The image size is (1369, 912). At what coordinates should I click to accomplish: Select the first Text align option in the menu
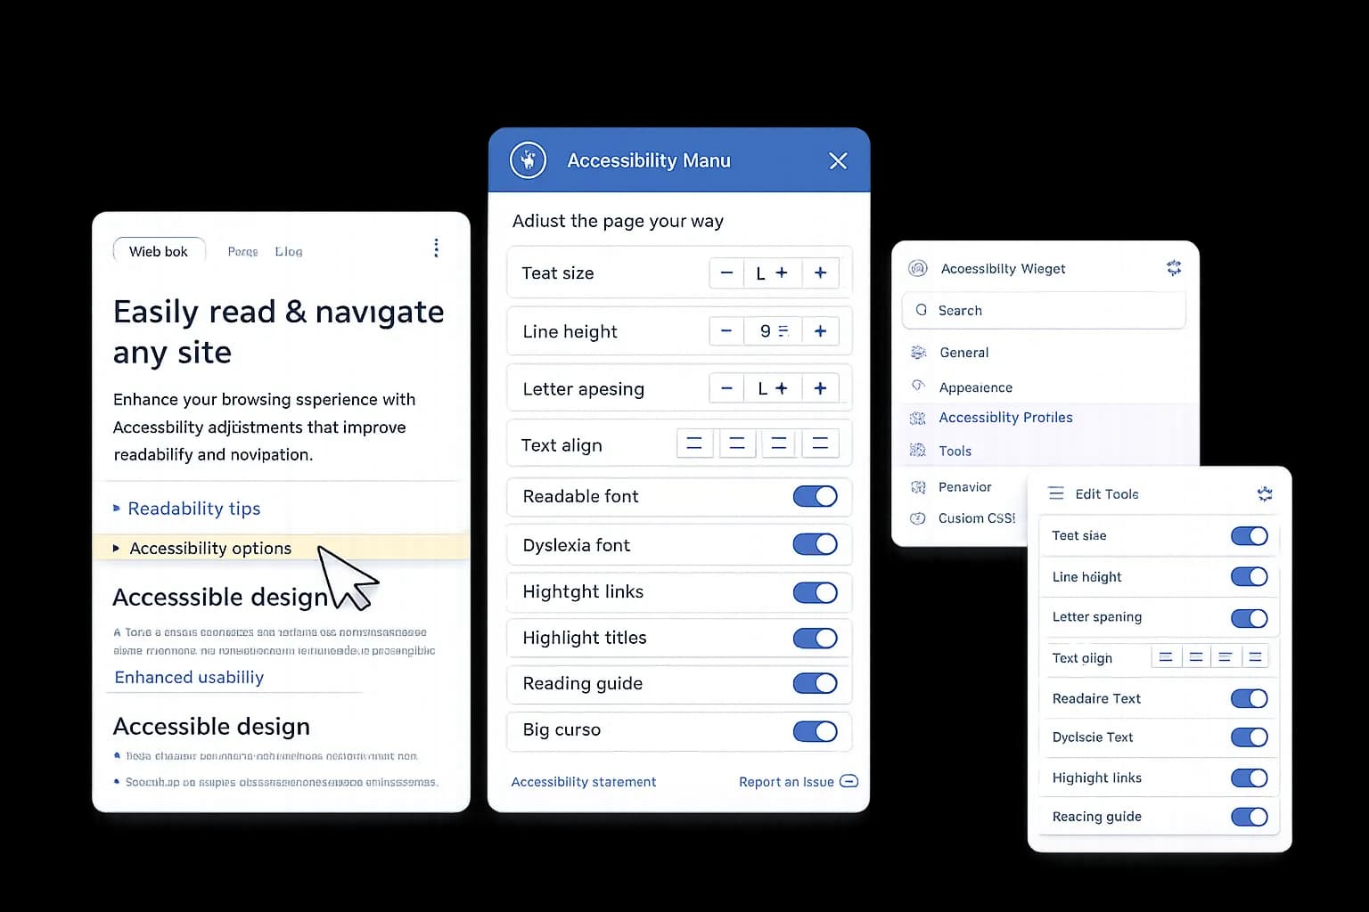694,444
